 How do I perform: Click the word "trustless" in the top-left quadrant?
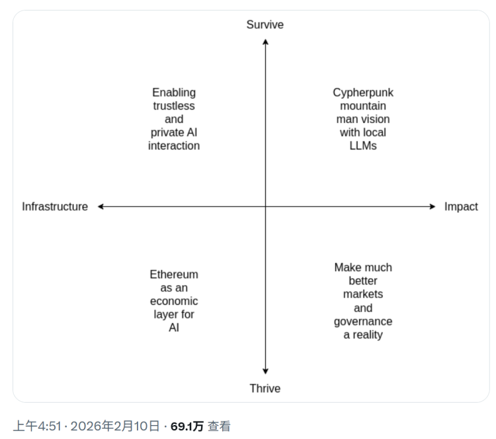174,106
